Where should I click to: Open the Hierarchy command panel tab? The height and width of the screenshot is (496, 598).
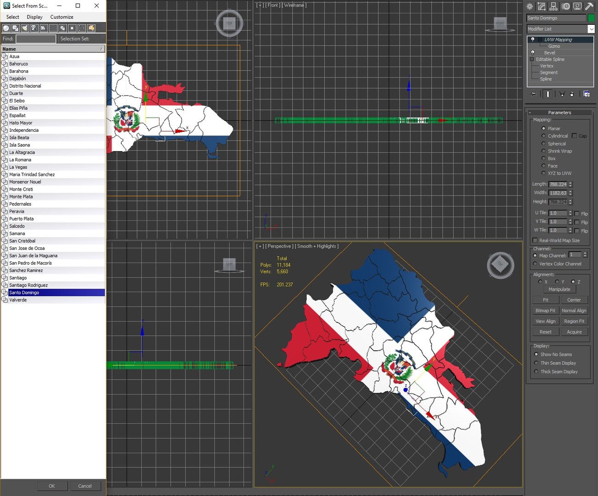tap(553, 6)
